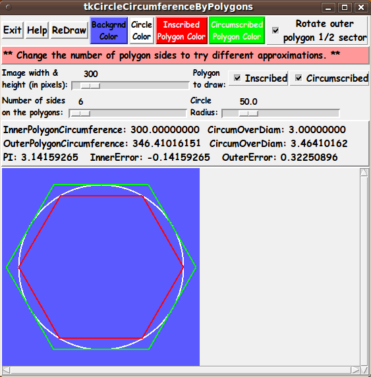The height and width of the screenshot is (377, 371).
Task: Open the Circle Color chooser
Action: (x=142, y=30)
